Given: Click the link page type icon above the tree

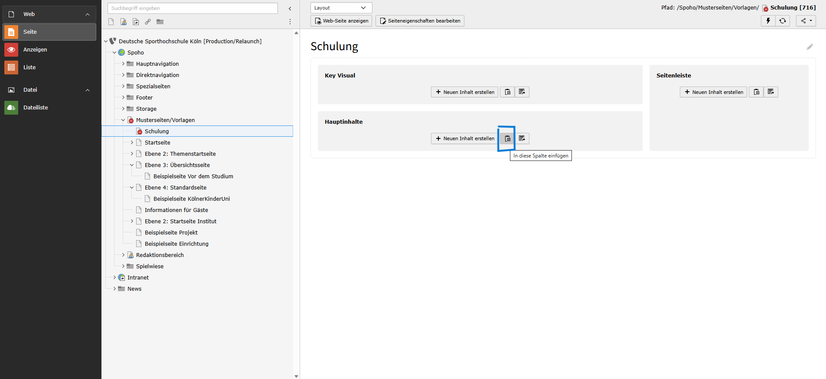Looking at the screenshot, I should point(148,22).
